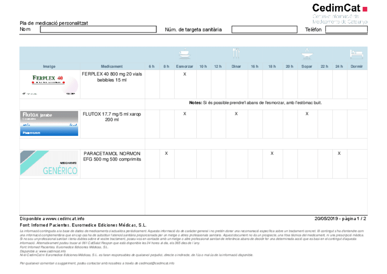This screenshot has height=274, width=387.
Task: Click the Nom input field
Action: coord(98,29)
